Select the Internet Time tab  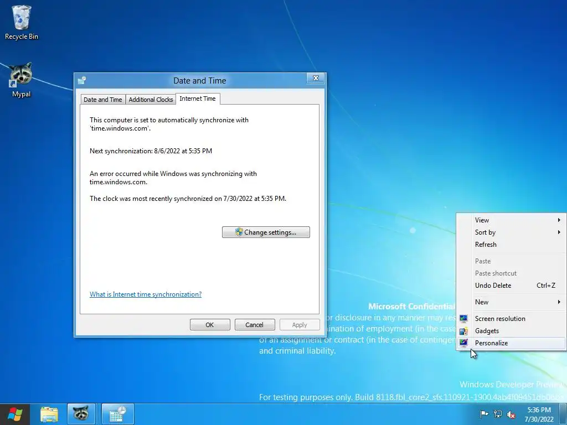click(x=198, y=99)
